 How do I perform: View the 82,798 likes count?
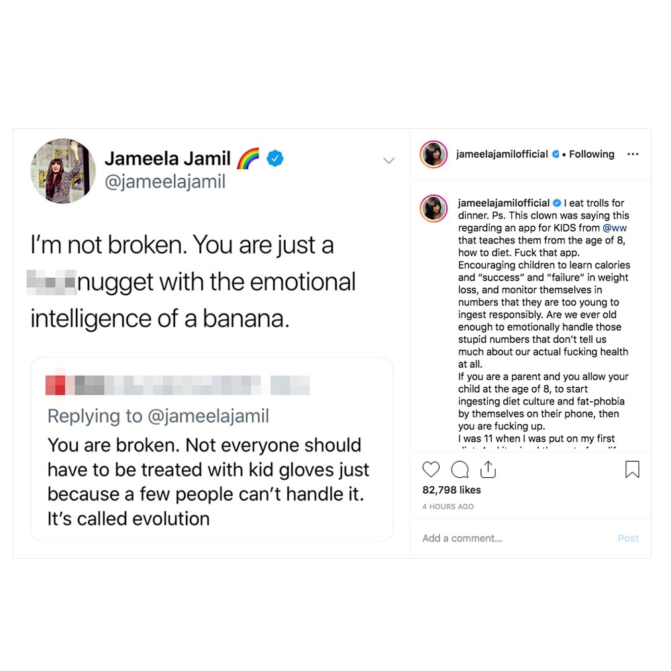point(452,491)
